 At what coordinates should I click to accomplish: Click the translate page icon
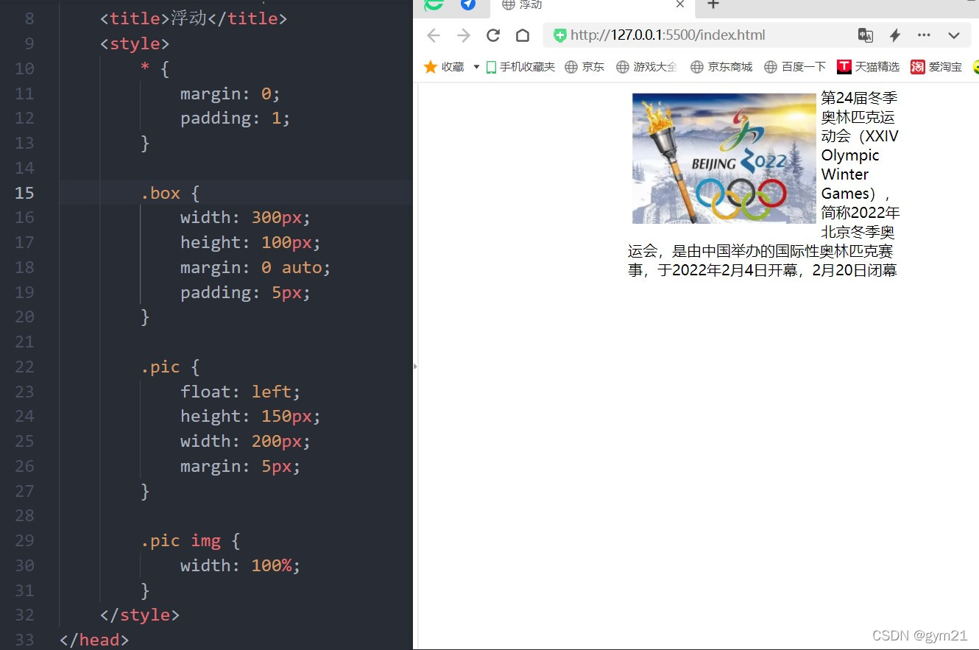pyautogui.click(x=865, y=35)
